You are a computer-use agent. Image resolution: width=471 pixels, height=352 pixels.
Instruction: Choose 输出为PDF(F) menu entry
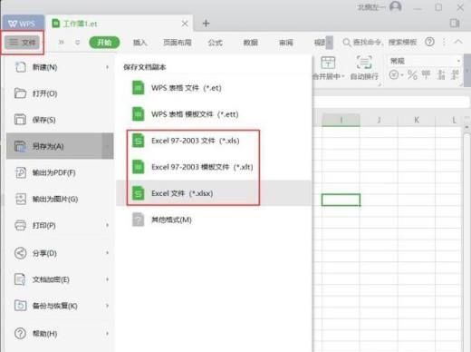click(x=60, y=172)
